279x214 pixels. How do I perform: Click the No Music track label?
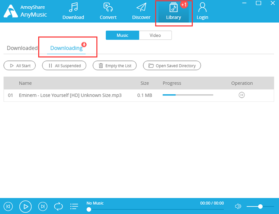point(95,203)
